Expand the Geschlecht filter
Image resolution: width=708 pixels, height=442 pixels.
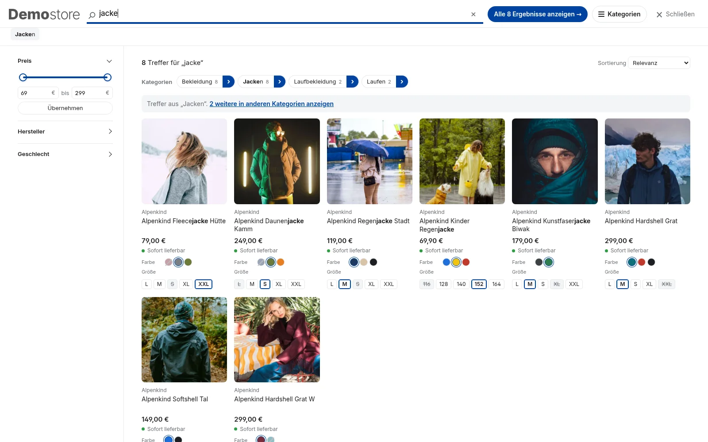tap(65, 154)
